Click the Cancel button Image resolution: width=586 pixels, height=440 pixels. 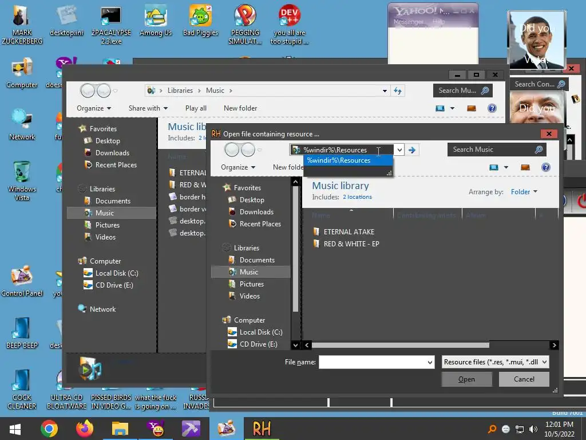(x=524, y=379)
